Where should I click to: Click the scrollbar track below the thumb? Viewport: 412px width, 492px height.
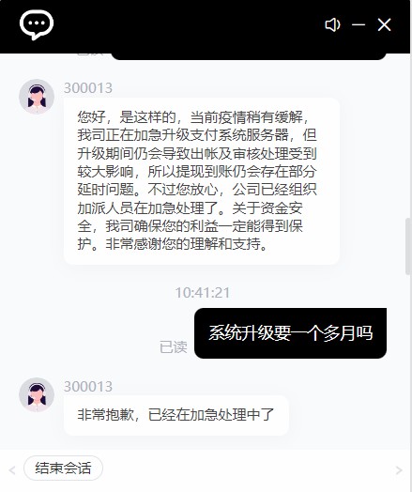click(408, 361)
